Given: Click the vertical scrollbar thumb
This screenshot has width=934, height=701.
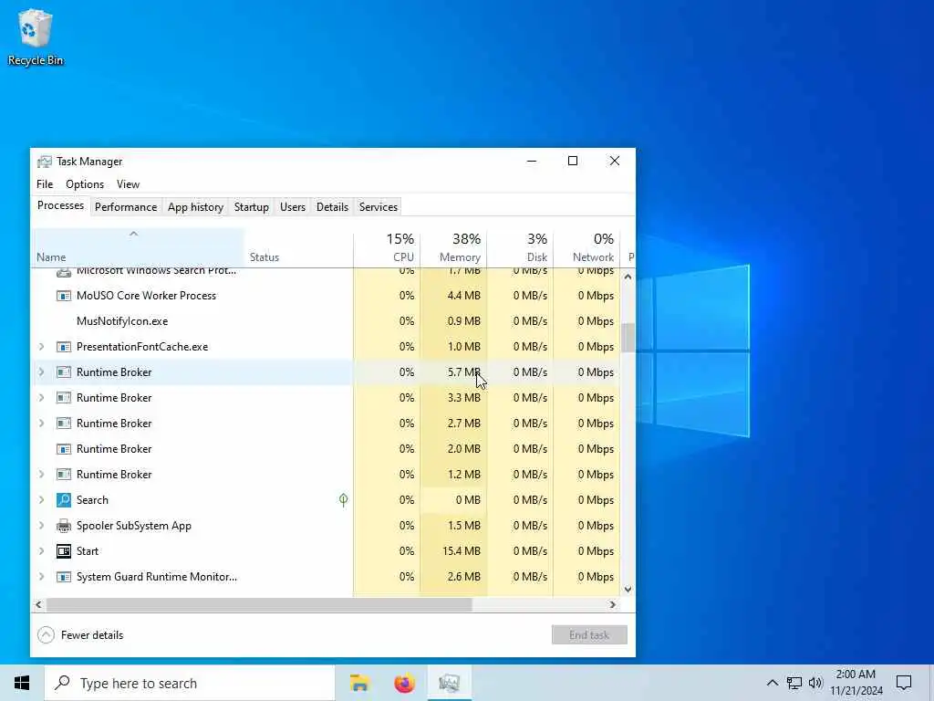Looking at the screenshot, I should pos(628,338).
